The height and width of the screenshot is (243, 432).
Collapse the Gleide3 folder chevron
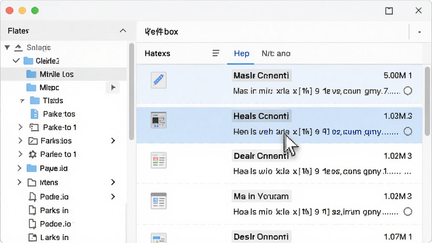16,60
